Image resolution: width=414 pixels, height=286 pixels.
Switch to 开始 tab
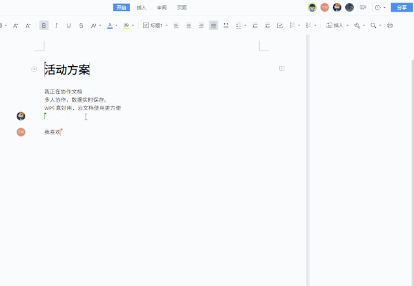coord(121,7)
